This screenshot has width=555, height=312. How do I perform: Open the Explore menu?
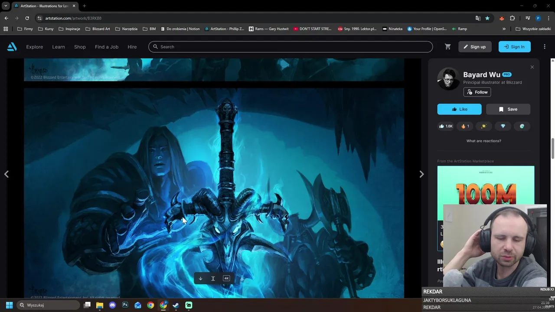pyautogui.click(x=35, y=47)
